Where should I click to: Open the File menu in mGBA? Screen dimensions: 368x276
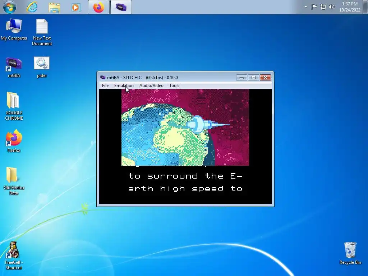105,86
